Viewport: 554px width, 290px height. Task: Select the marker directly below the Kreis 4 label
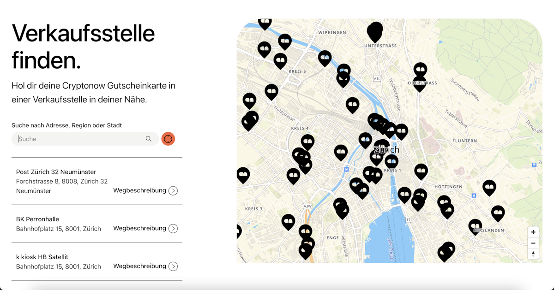click(x=307, y=142)
